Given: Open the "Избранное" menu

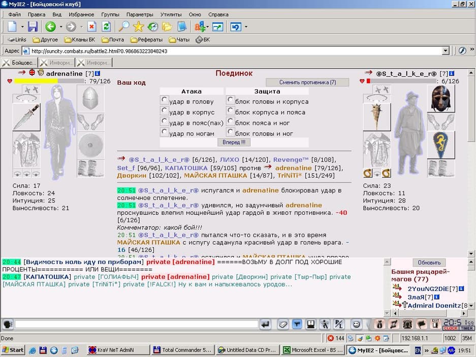Looking at the screenshot, I should (81, 15).
